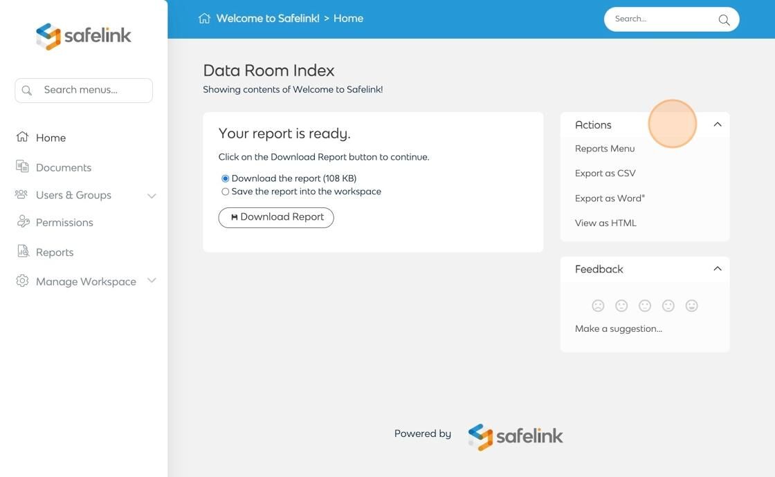Expand the Manage Workspace menu chevron
This screenshot has height=477, width=775.
click(152, 280)
